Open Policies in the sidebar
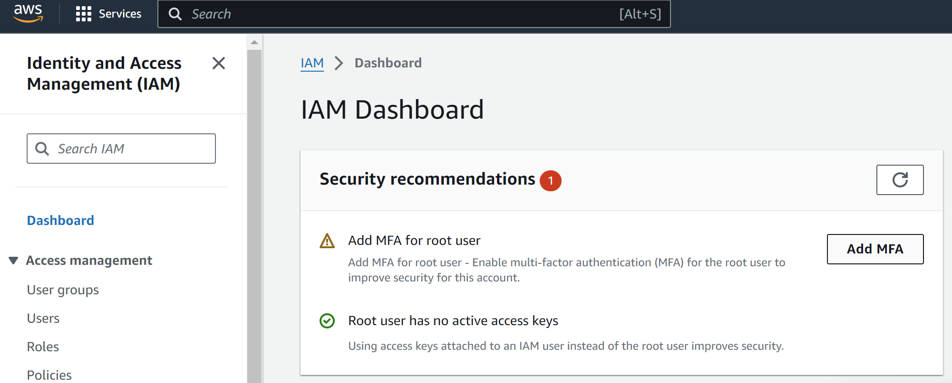Screen dimensions: 952x383 49,375
